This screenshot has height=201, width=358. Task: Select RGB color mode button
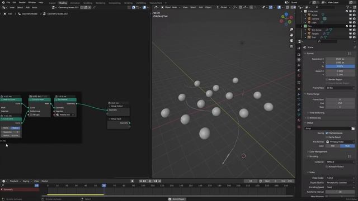click(347, 146)
